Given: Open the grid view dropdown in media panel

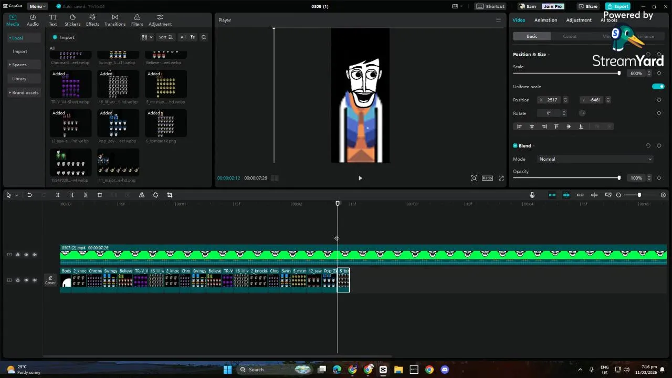Looking at the screenshot, I should 147,37.
